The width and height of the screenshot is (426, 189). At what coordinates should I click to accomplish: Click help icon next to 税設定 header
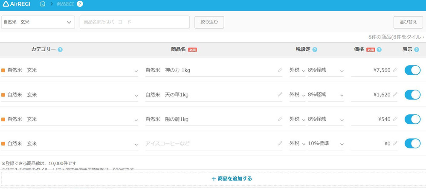pyautogui.click(x=315, y=49)
